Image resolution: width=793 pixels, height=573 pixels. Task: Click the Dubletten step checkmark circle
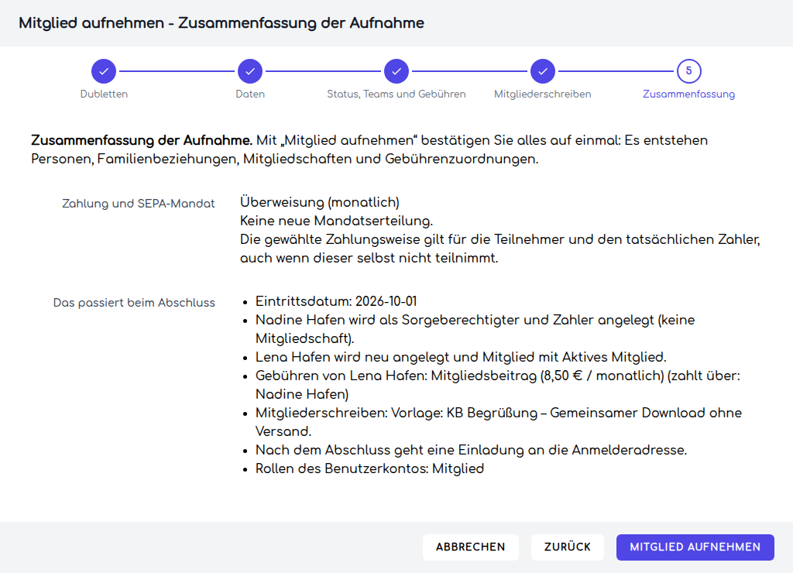(x=104, y=71)
